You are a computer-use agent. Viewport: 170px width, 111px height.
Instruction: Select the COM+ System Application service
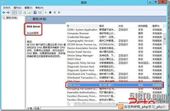coord(115,29)
